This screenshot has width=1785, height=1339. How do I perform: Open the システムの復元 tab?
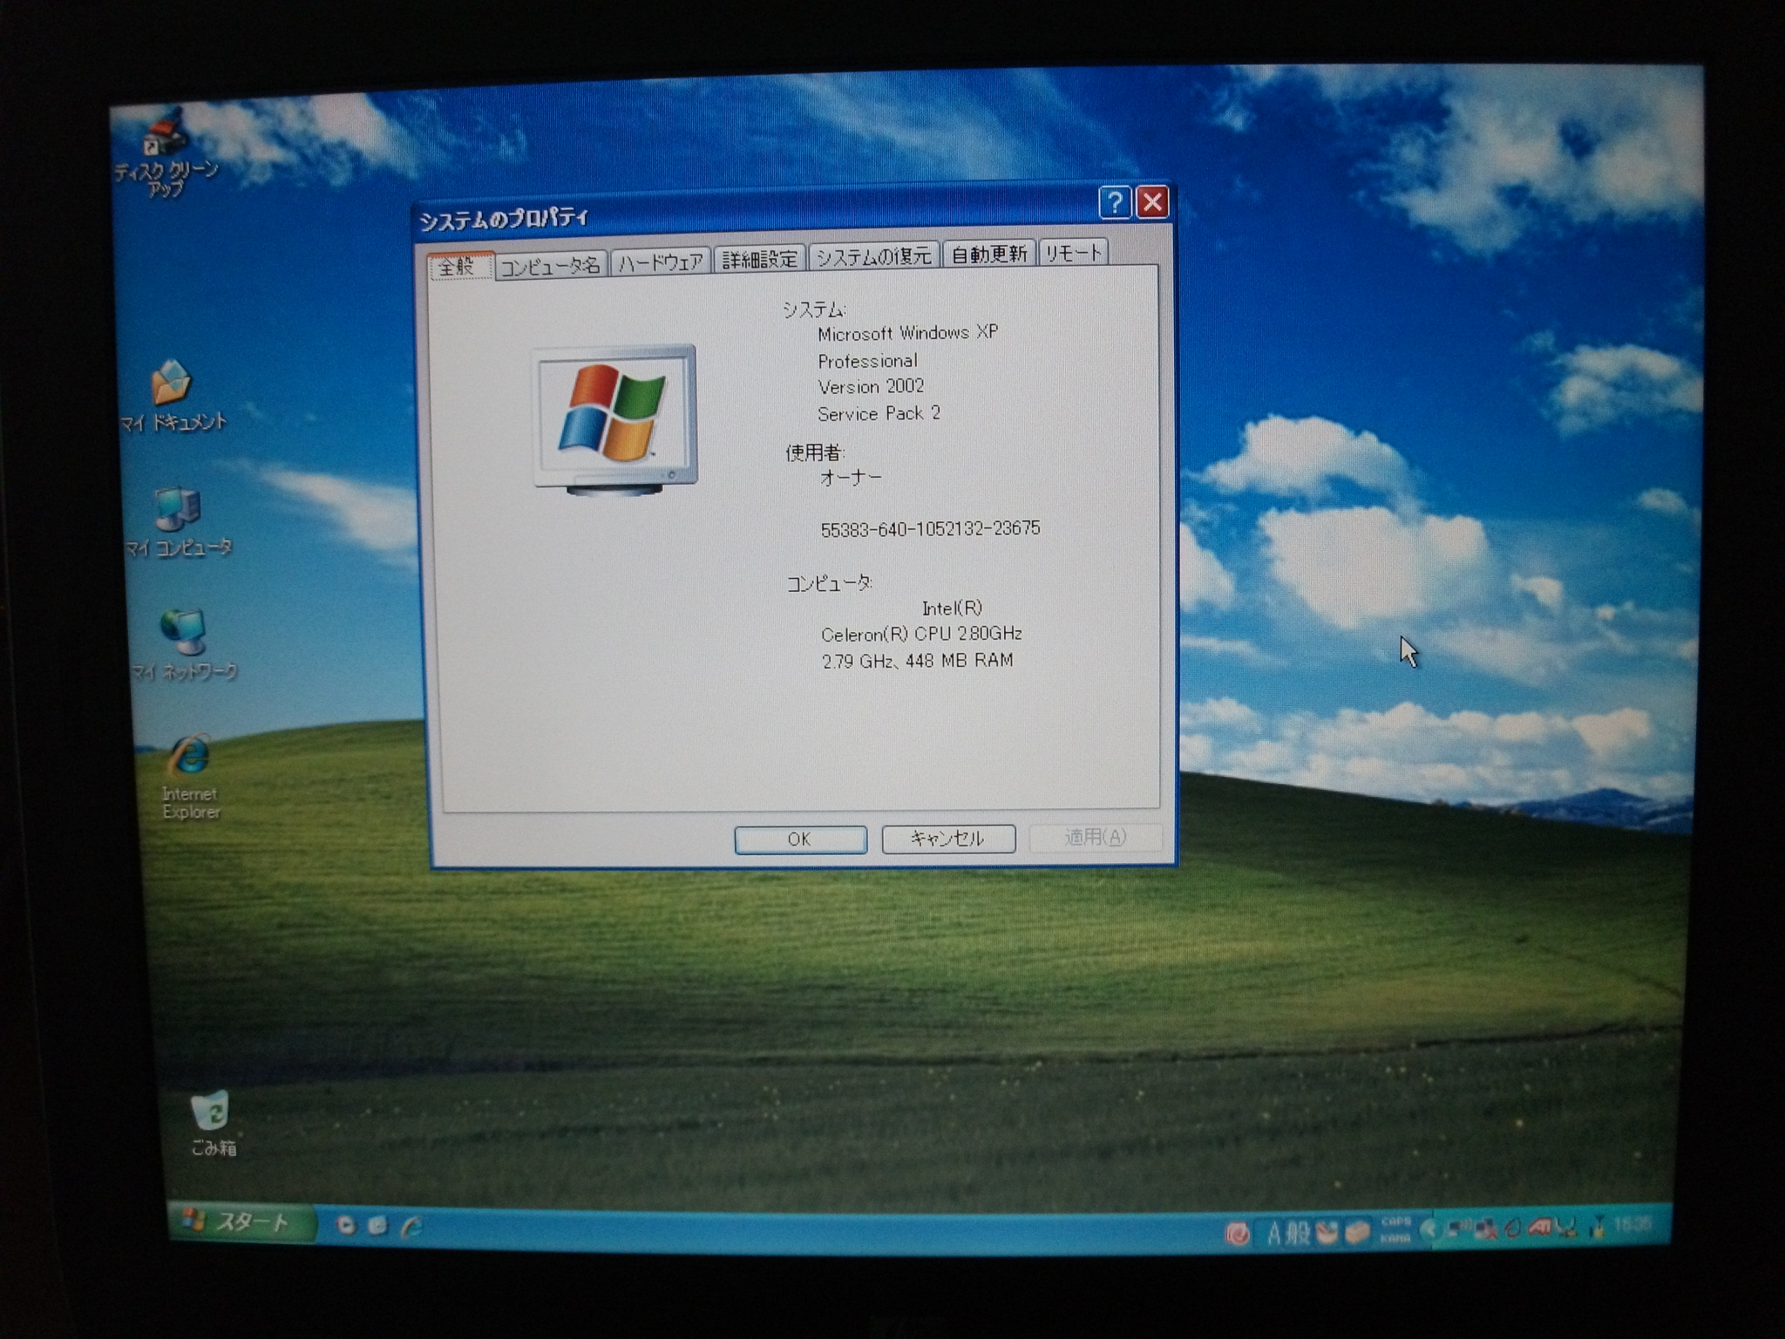874,256
